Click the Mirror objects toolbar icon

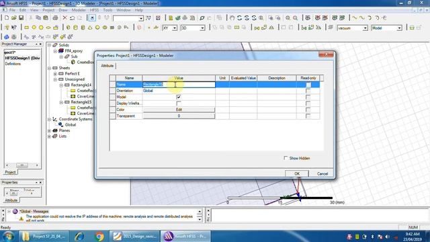(271, 28)
